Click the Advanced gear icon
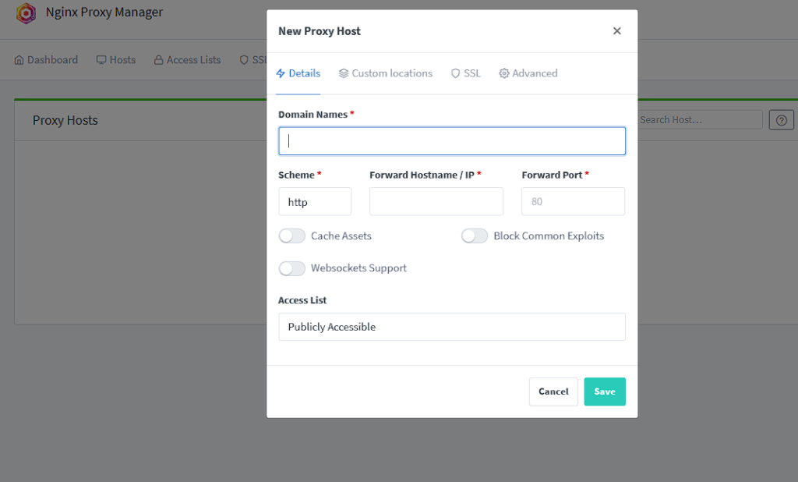The image size is (798, 482). coord(504,73)
